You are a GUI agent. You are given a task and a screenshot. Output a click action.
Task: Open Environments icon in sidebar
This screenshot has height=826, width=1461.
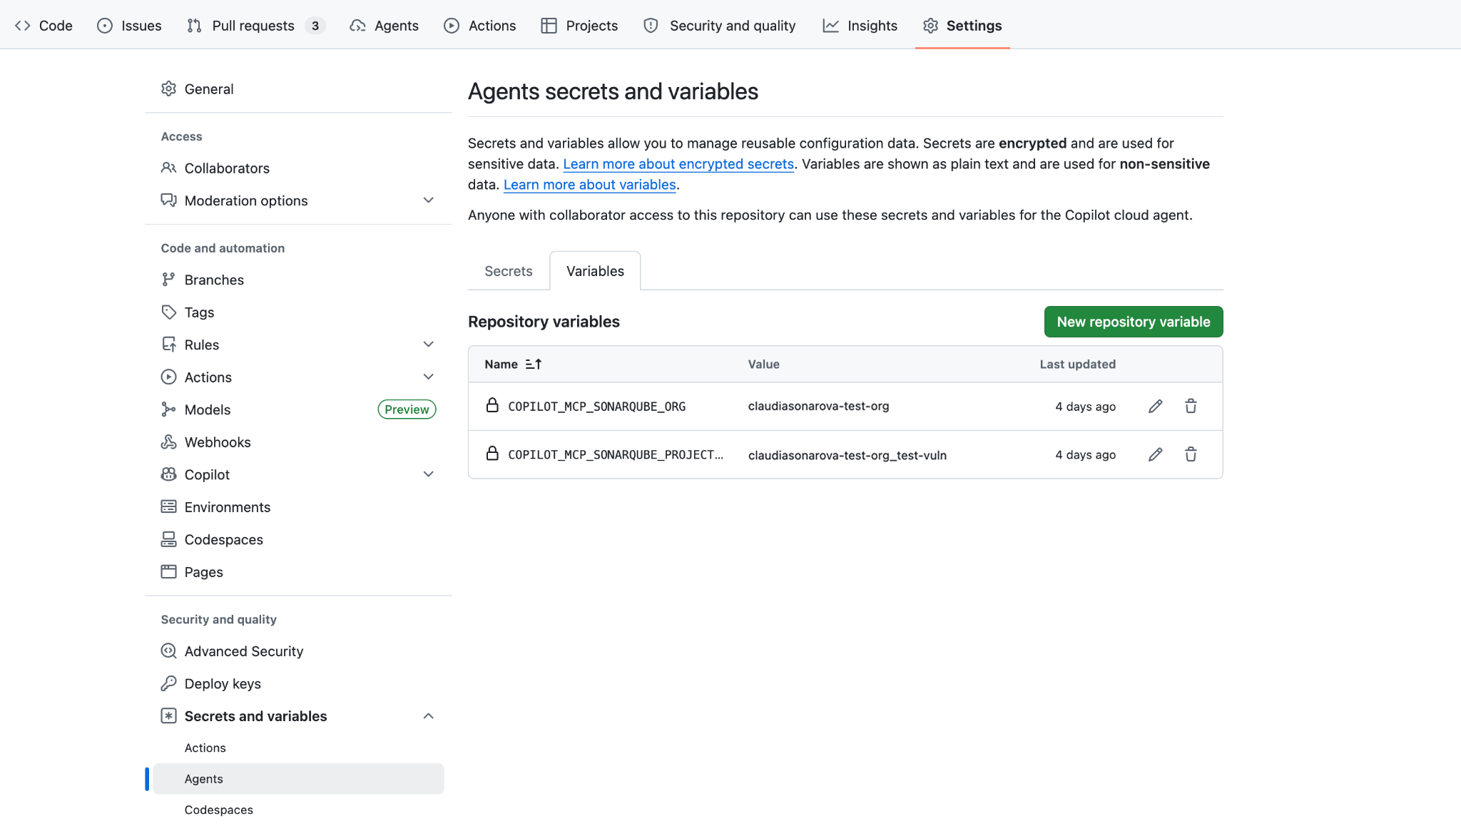[x=168, y=507]
